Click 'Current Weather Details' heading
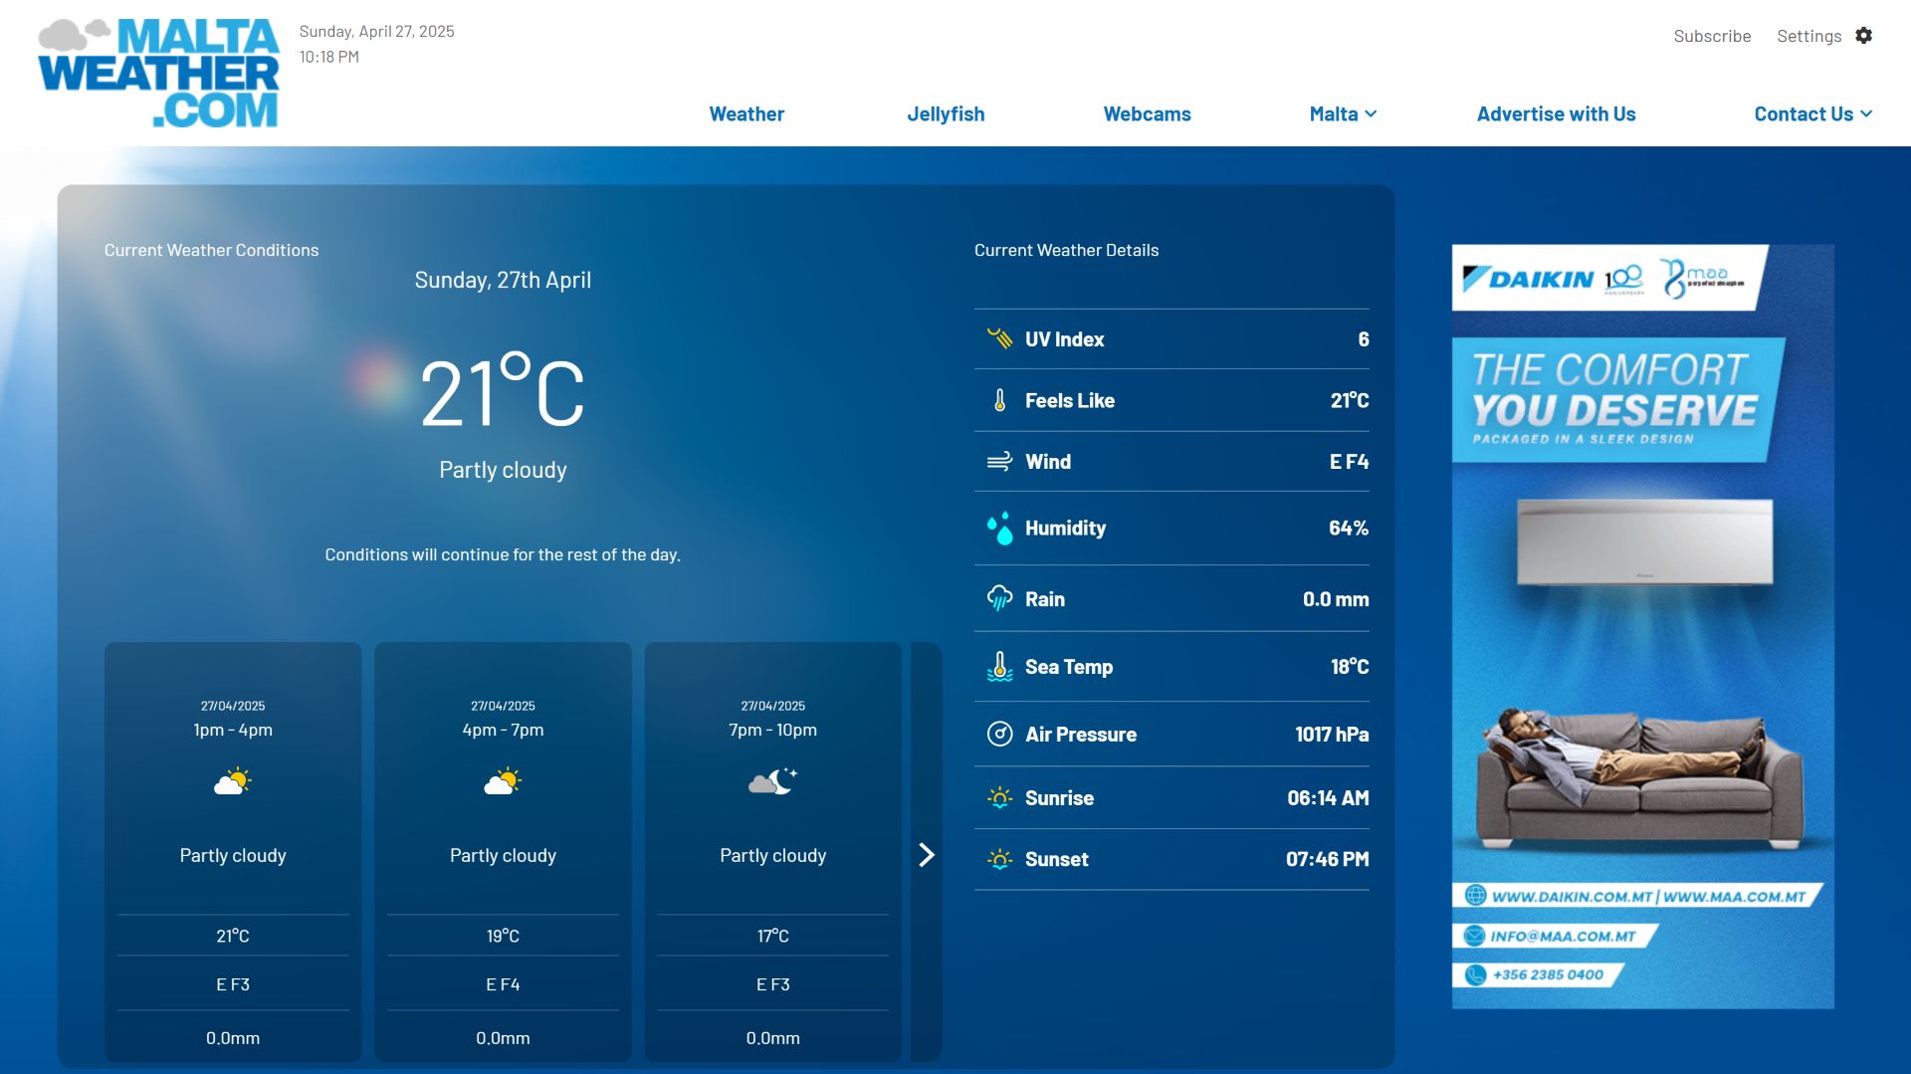The width and height of the screenshot is (1911, 1074). click(1066, 250)
